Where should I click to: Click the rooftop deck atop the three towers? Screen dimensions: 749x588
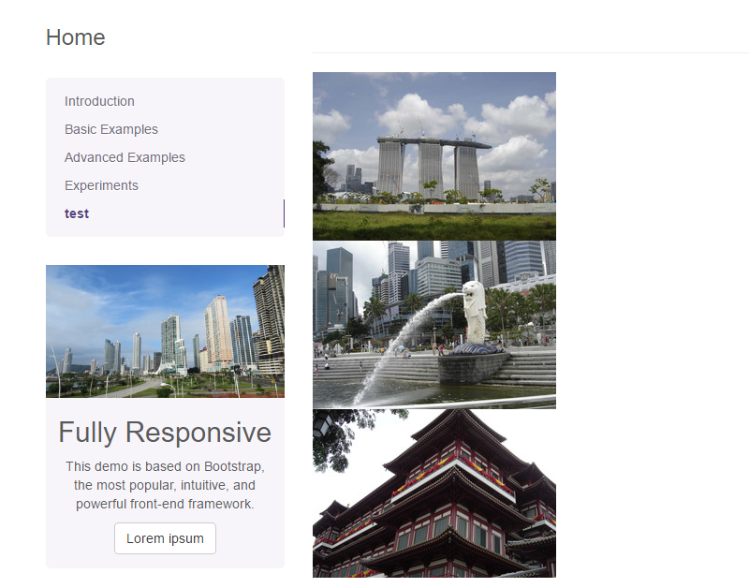[x=433, y=142]
